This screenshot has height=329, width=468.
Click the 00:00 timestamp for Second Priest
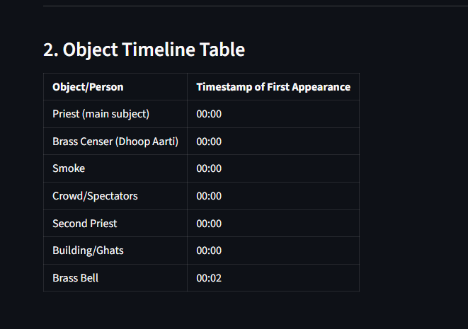[209, 224]
